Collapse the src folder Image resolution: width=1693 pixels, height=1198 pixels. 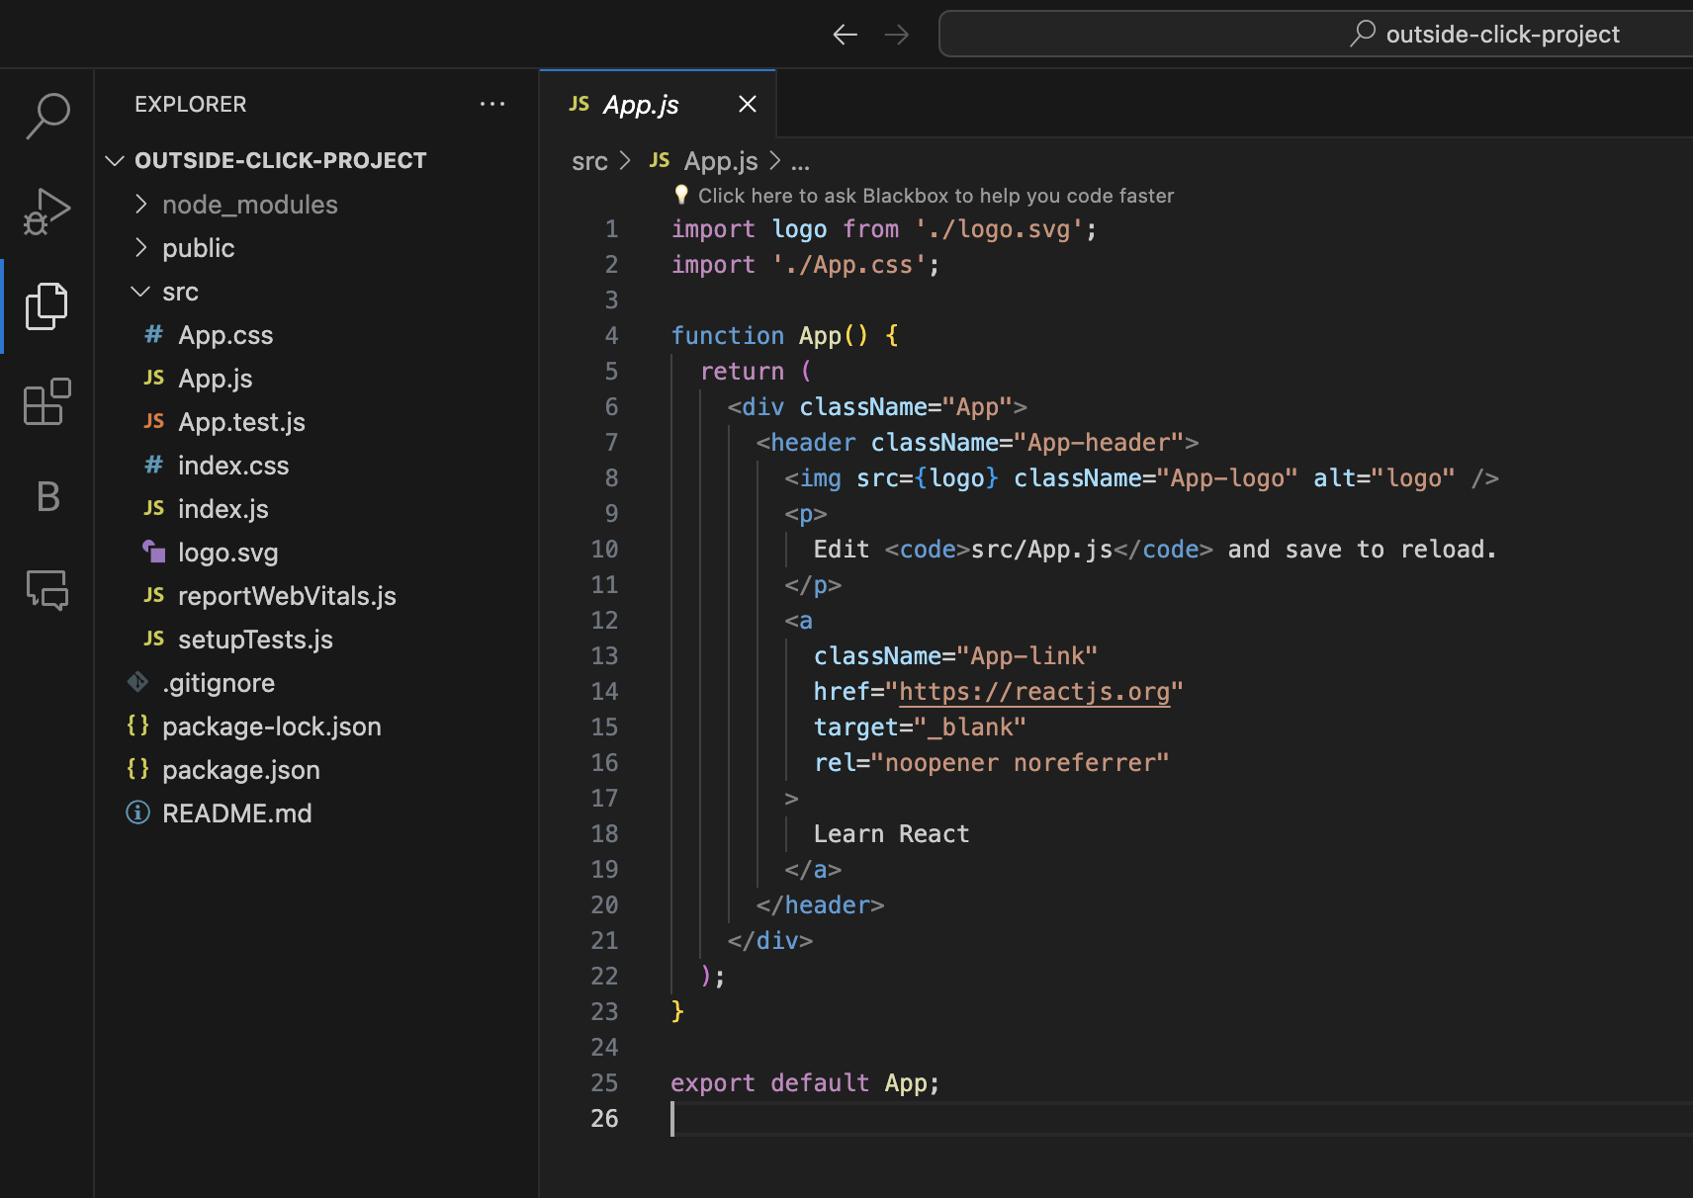(180, 292)
